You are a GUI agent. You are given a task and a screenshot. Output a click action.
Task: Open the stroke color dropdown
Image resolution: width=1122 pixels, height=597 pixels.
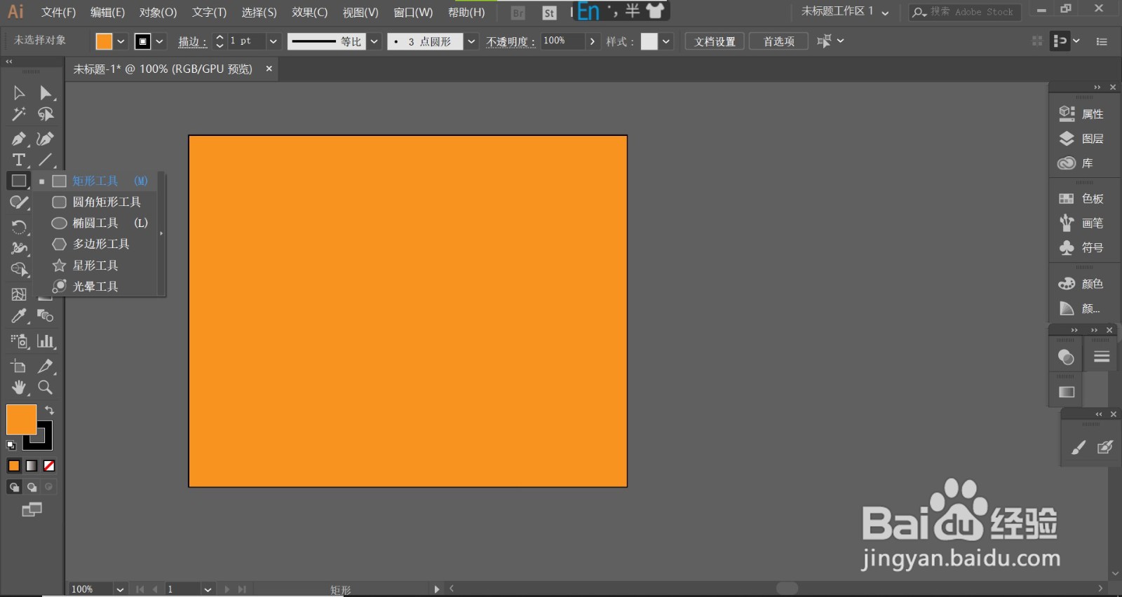(x=160, y=41)
